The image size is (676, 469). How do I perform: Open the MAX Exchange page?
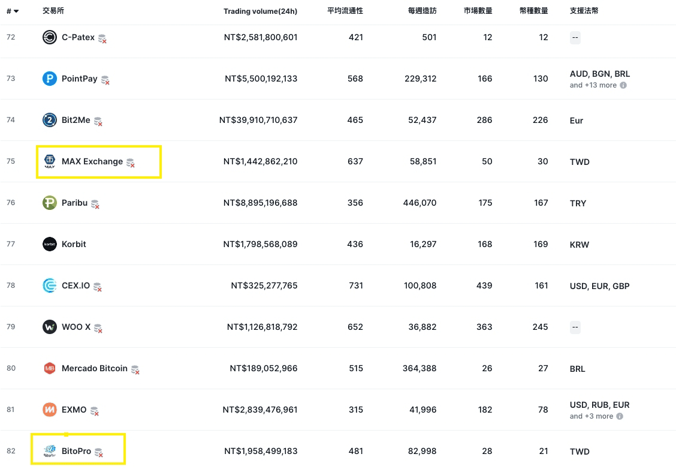[x=92, y=161]
